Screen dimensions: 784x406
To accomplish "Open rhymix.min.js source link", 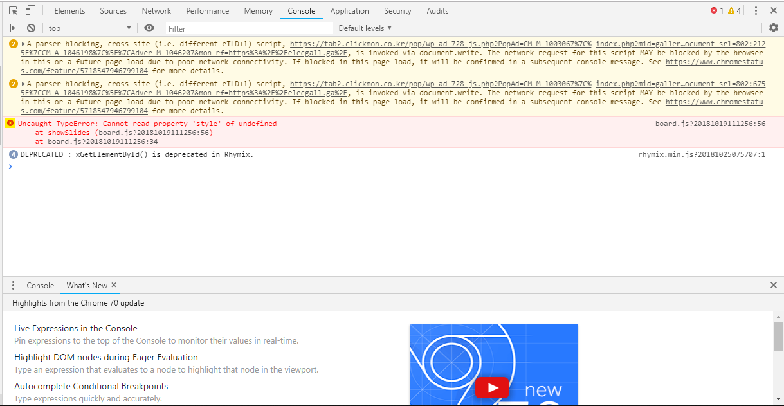I will pos(702,154).
